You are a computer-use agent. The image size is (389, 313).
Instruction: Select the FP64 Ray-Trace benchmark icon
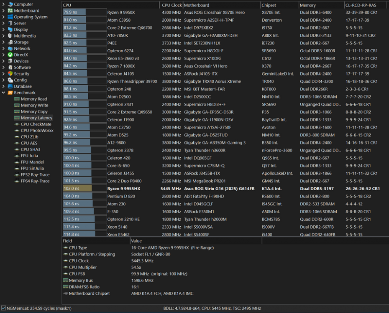click(x=17, y=181)
